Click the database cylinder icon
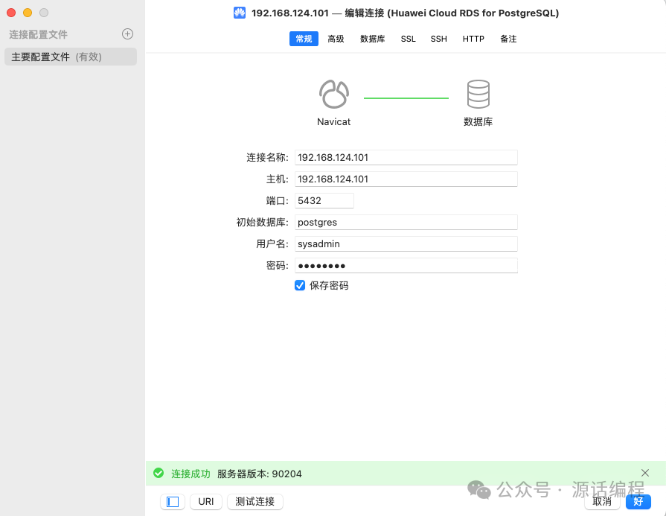This screenshot has width=666, height=516. tap(478, 94)
